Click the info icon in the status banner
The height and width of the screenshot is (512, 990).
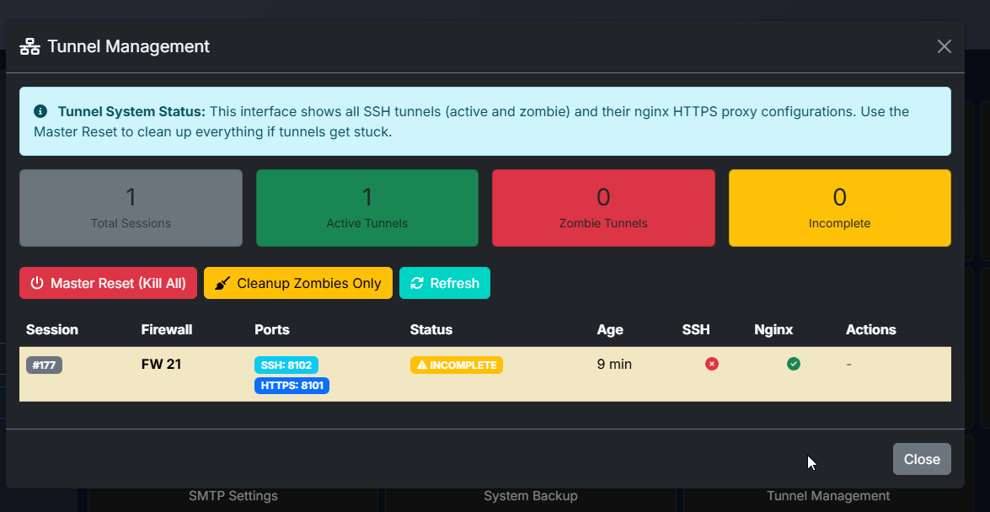[40, 111]
